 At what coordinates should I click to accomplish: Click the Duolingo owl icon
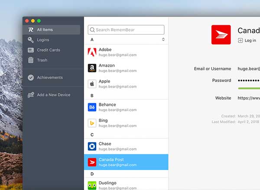point(92,186)
